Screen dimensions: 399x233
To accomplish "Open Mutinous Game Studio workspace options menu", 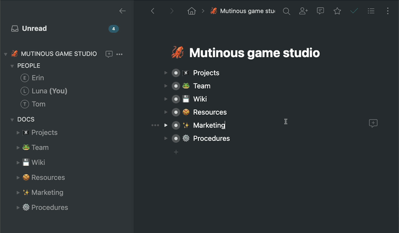I will click(120, 54).
